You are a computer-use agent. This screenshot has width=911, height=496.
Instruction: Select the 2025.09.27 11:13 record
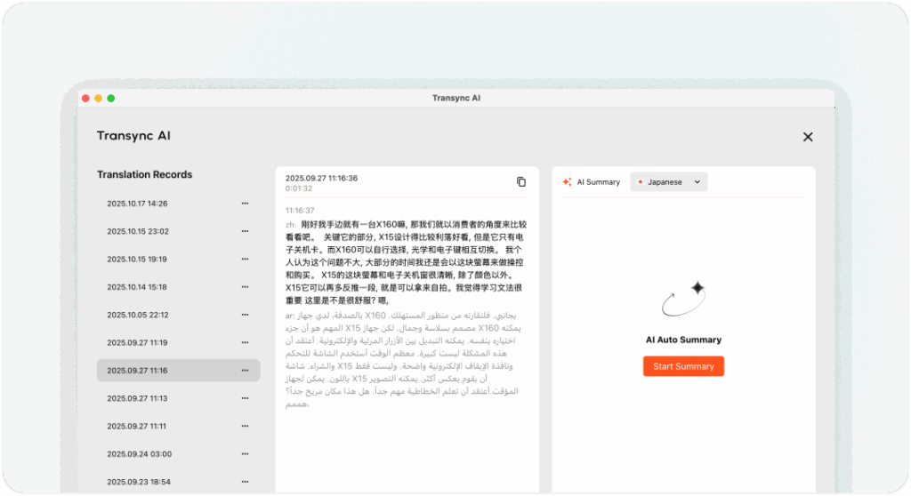pos(137,398)
